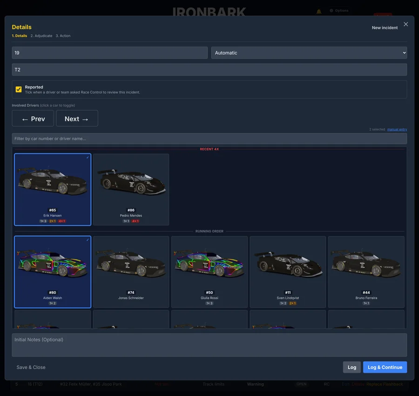This screenshot has height=396, width=419.
Task: Select car #50 Giulia Rossi
Action: pyautogui.click(x=209, y=272)
